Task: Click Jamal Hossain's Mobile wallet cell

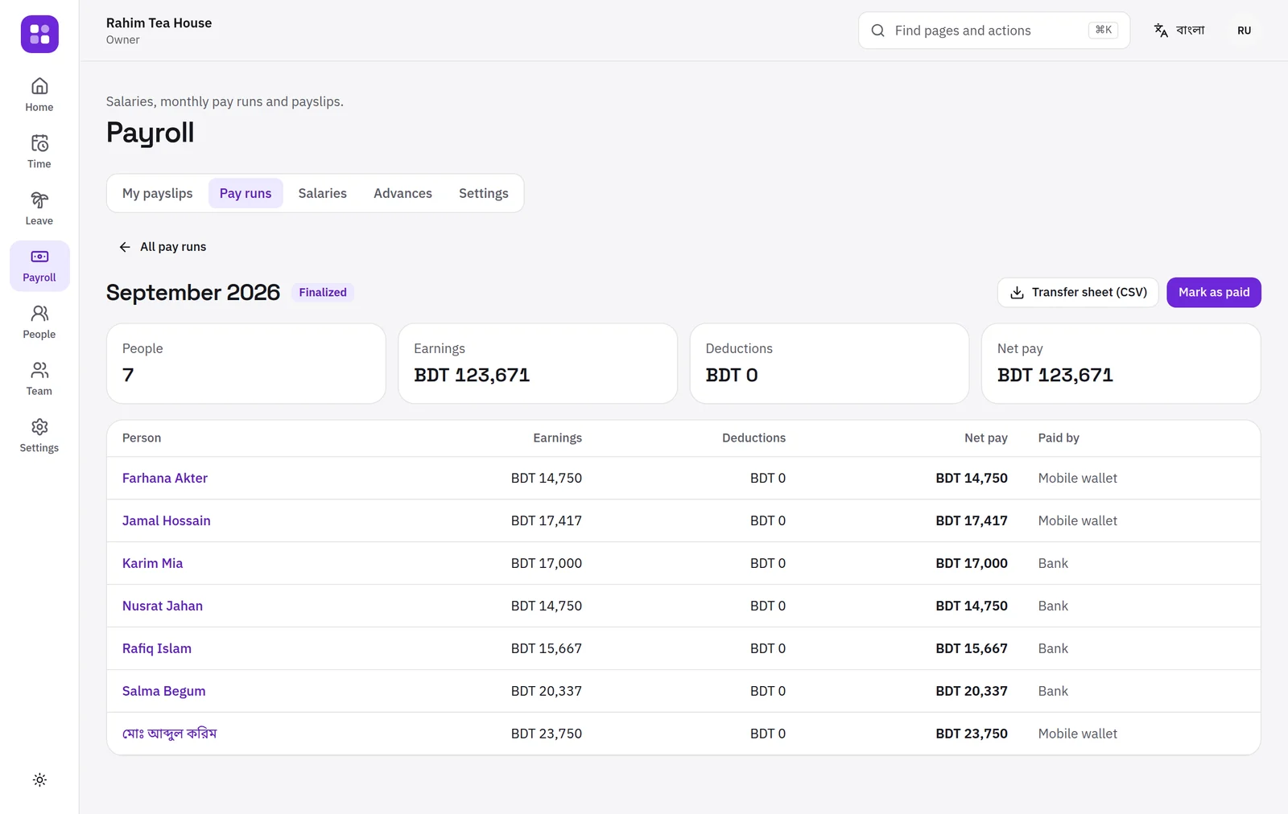Action: 1078,520
